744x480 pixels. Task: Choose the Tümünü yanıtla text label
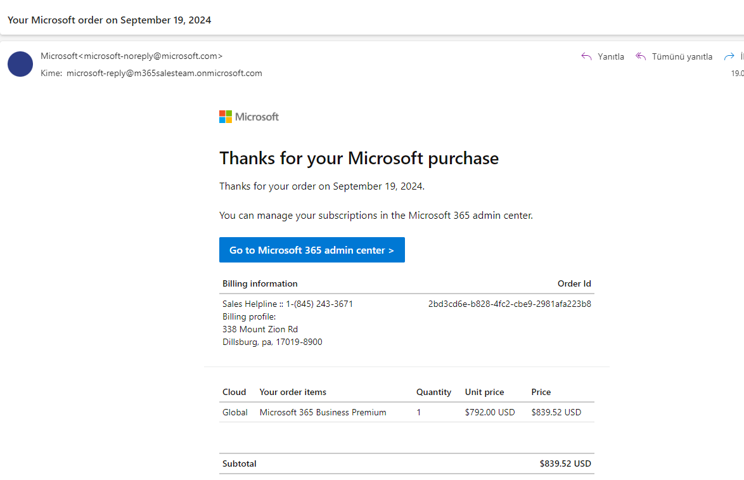(x=682, y=56)
